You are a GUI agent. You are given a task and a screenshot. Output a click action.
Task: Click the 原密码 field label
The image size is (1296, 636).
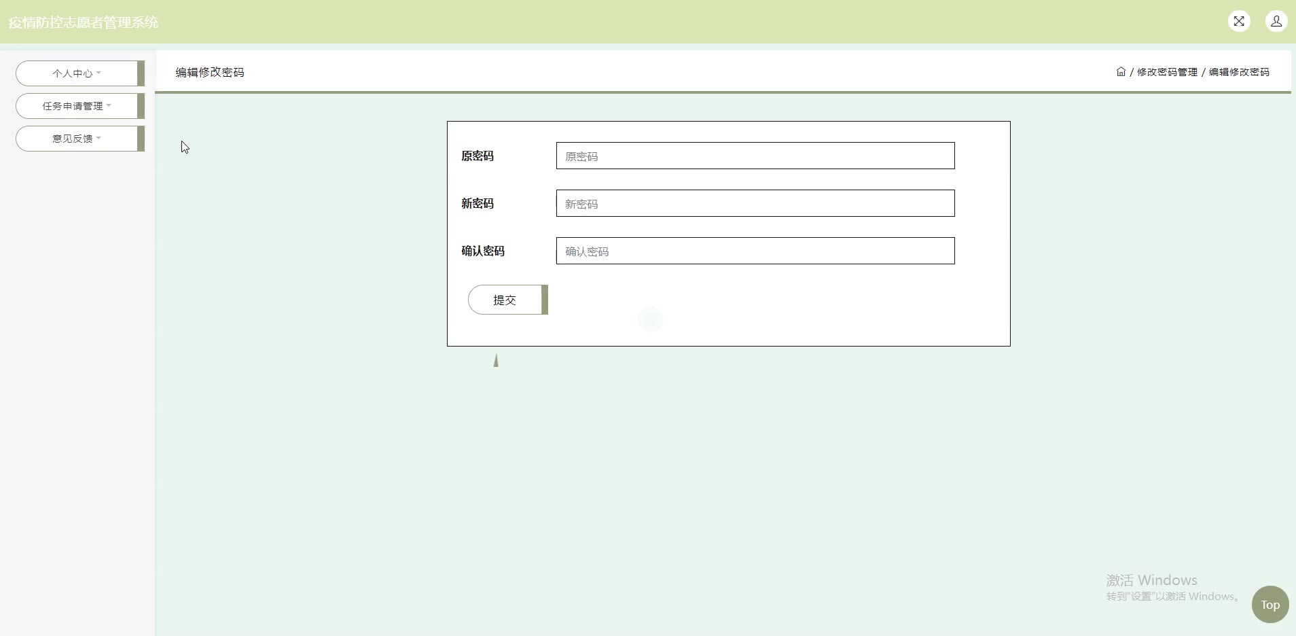click(x=478, y=156)
